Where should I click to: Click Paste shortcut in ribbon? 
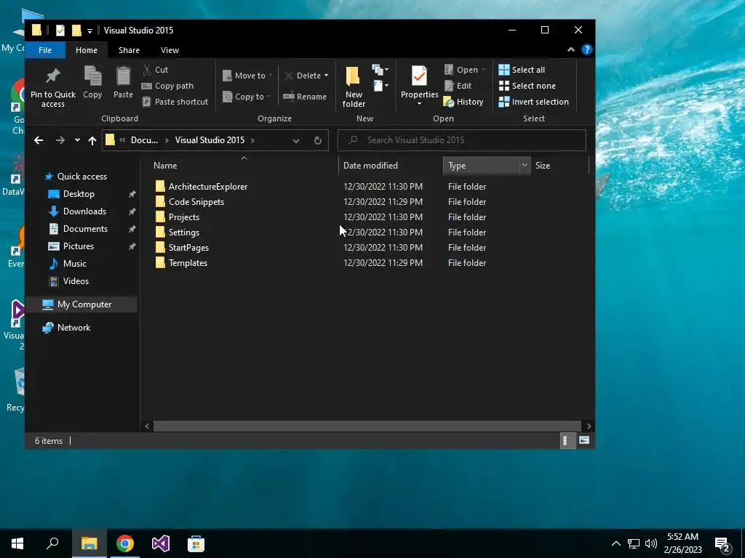(175, 102)
